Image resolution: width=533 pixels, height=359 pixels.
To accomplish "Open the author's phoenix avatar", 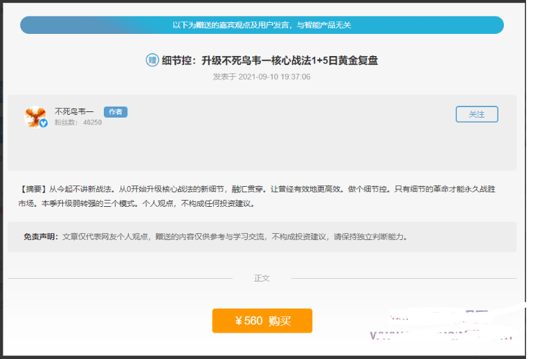I will [35, 117].
